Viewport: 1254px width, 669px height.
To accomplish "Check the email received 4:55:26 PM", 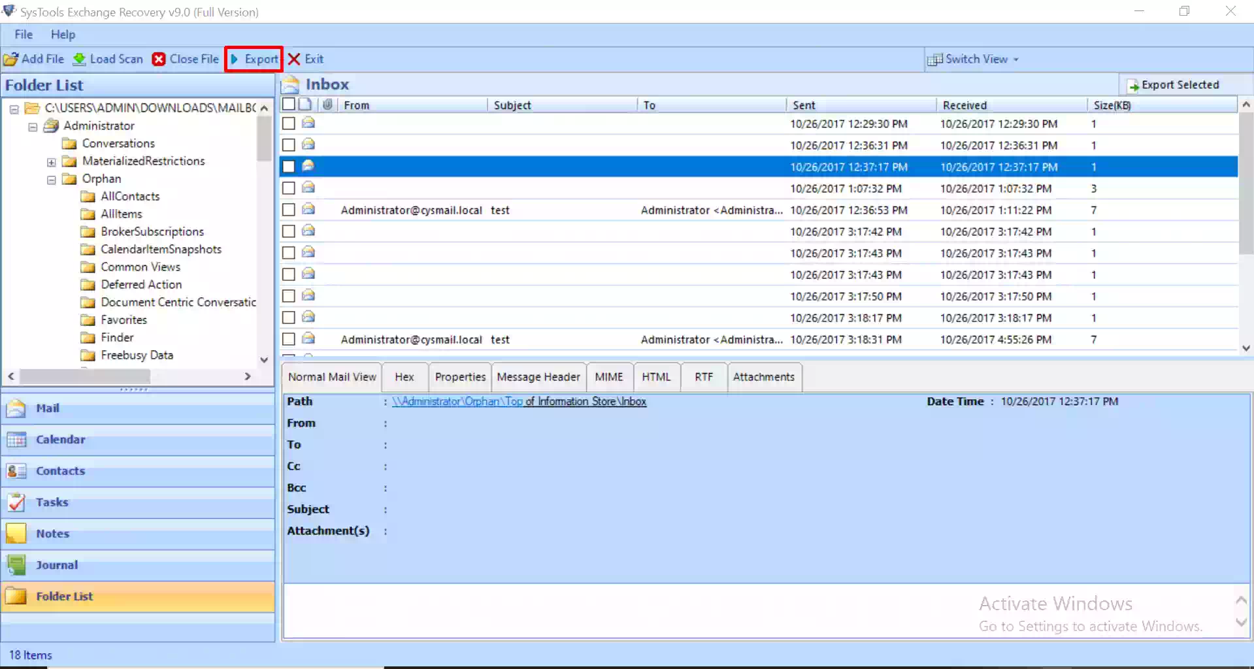I will (x=288, y=339).
